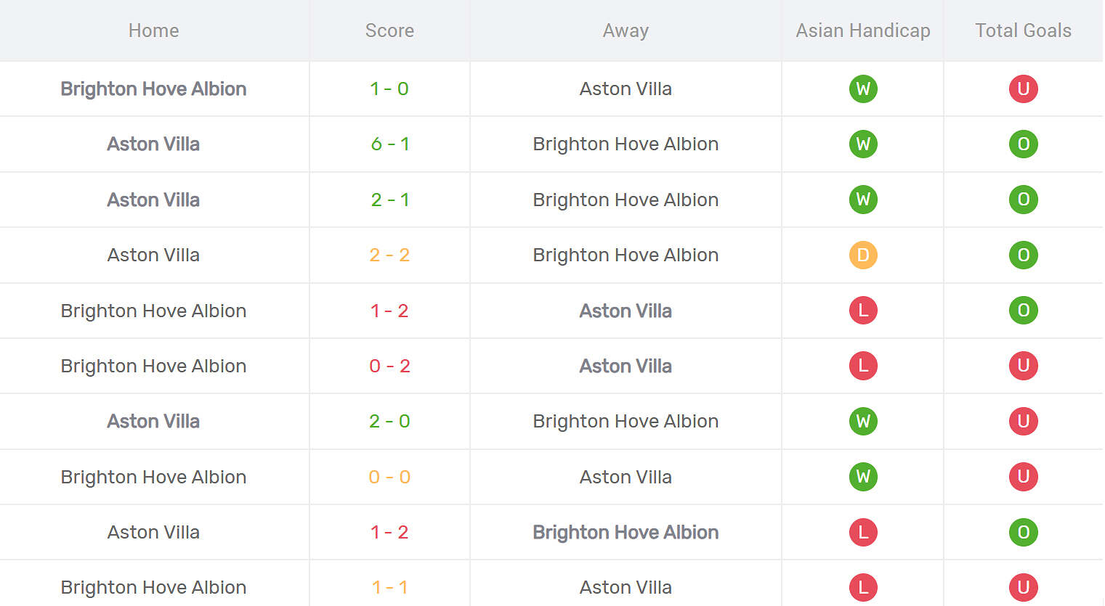The width and height of the screenshot is (1105, 606).
Task: Click the green O badge in the 2 - 2 row
Action: click(1023, 255)
